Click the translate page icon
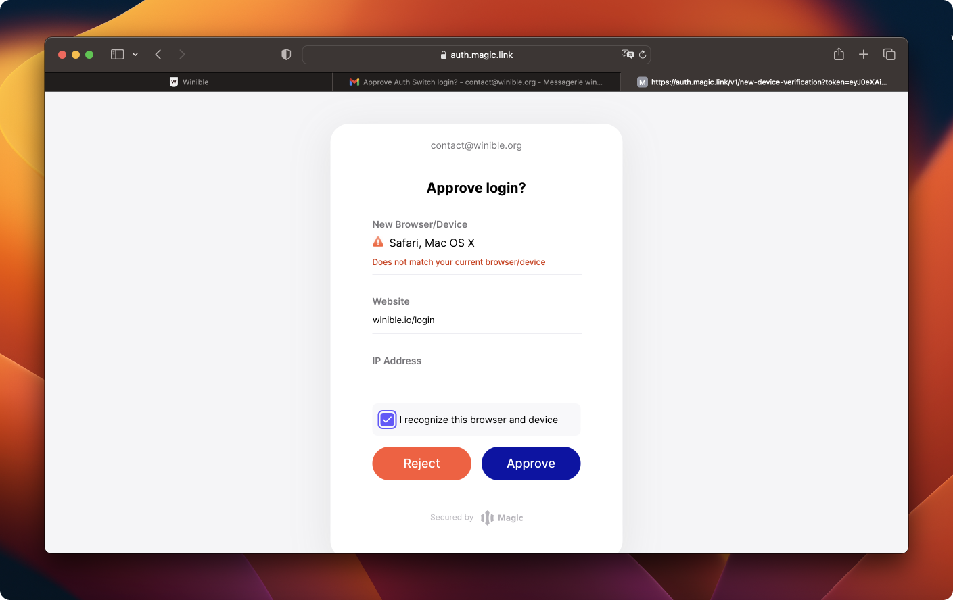The height and width of the screenshot is (600, 953). click(627, 54)
